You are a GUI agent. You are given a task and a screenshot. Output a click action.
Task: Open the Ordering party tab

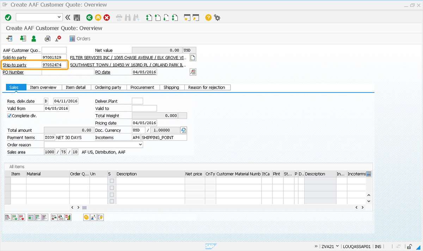108,87
